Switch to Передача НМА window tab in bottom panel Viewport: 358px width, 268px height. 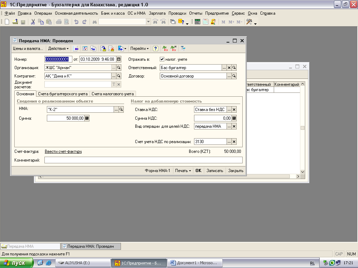pyautogui.click(x=30, y=246)
